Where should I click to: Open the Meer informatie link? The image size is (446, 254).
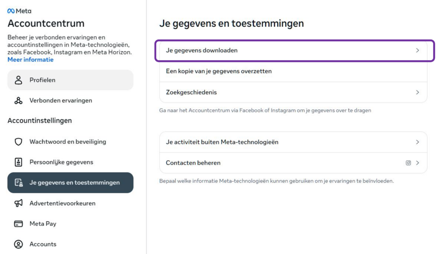pos(30,59)
